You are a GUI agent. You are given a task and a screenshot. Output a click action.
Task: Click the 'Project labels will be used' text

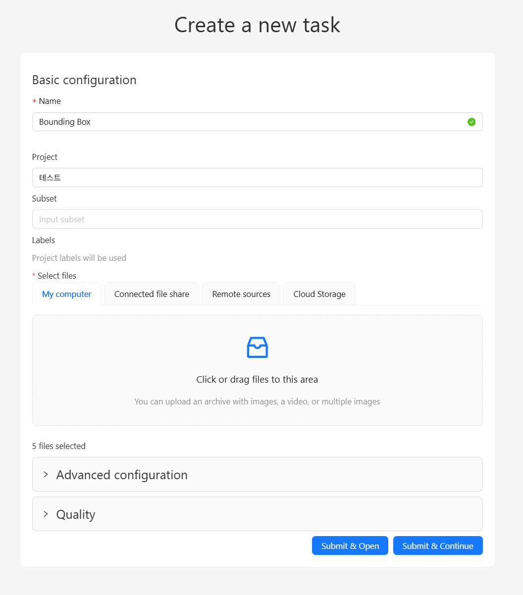(x=79, y=258)
